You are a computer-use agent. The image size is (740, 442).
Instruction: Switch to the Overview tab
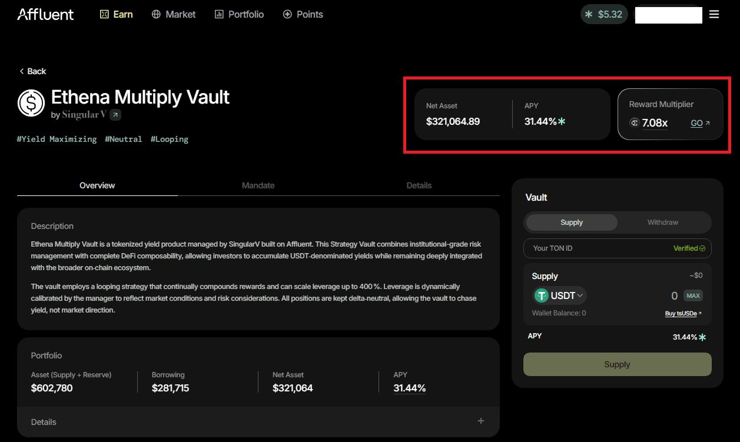pyautogui.click(x=97, y=185)
